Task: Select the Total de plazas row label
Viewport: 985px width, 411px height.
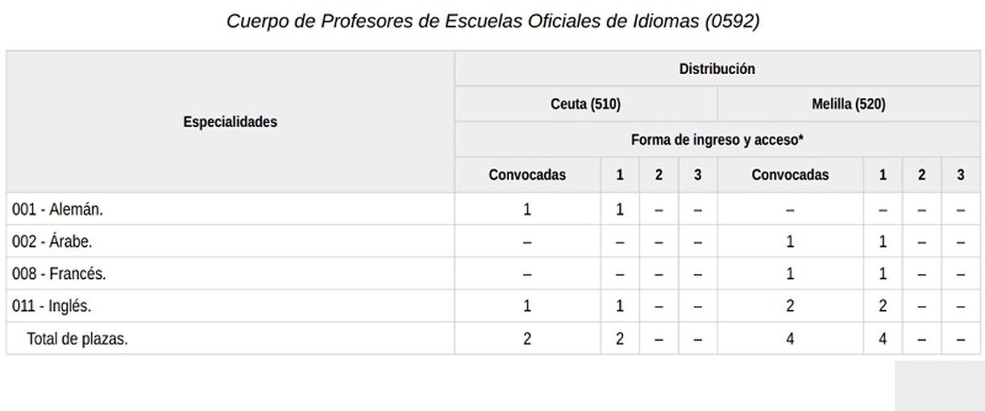Action: point(77,338)
